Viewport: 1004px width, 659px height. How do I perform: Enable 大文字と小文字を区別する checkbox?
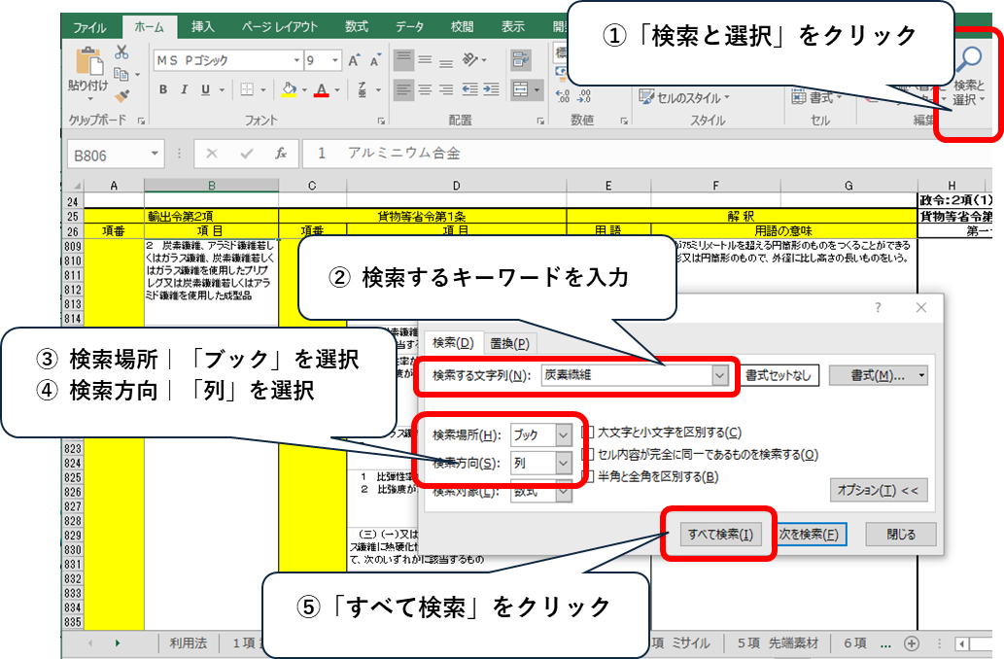point(588,433)
